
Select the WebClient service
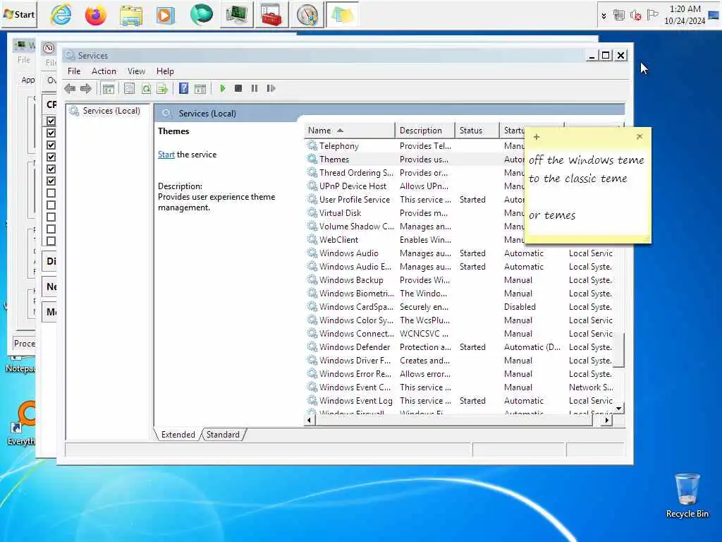[415, 240]
